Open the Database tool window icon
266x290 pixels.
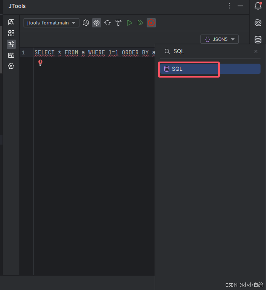[258, 39]
